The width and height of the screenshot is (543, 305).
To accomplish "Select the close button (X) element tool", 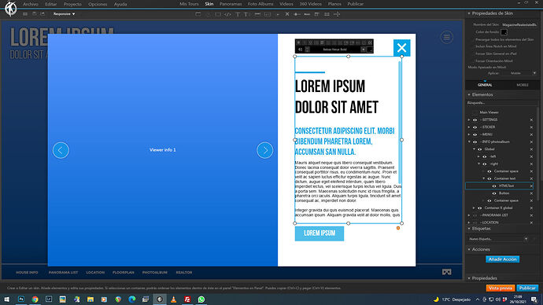I will point(287,14).
